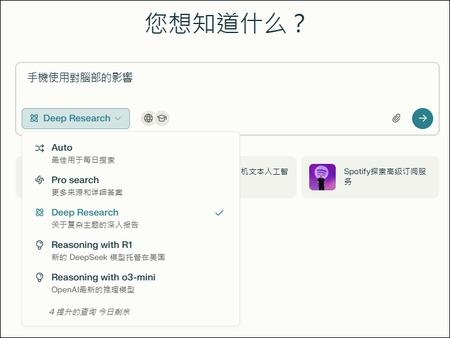
Task: Click the Spotify card thumbnail image
Action: click(322, 177)
